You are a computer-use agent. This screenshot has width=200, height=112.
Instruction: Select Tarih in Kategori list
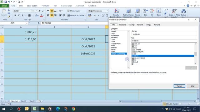tap(113, 40)
